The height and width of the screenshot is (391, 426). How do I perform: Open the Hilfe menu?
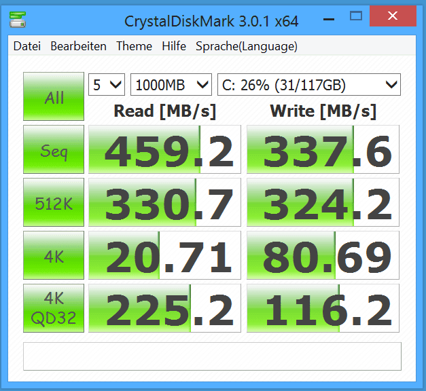(x=174, y=46)
